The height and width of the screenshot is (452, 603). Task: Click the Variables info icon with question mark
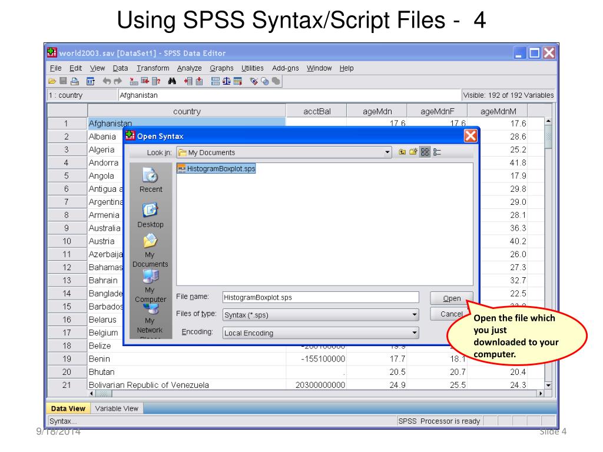156,81
